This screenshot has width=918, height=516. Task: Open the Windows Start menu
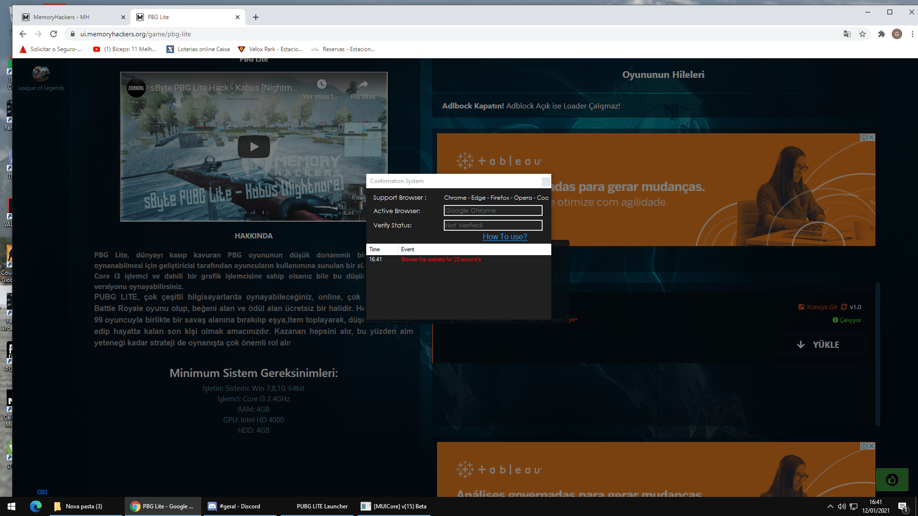pyautogui.click(x=11, y=506)
